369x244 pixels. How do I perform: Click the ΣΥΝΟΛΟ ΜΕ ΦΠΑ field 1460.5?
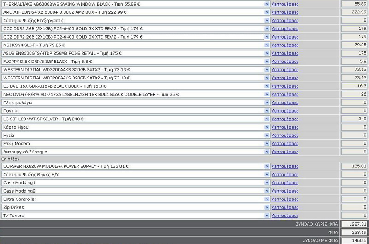tap(354, 240)
